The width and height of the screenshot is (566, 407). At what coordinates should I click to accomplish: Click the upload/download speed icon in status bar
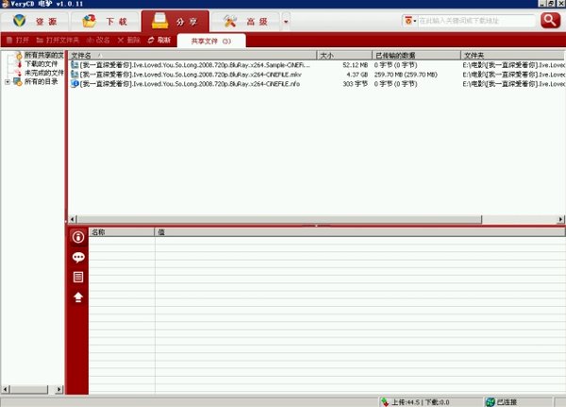[385, 402]
